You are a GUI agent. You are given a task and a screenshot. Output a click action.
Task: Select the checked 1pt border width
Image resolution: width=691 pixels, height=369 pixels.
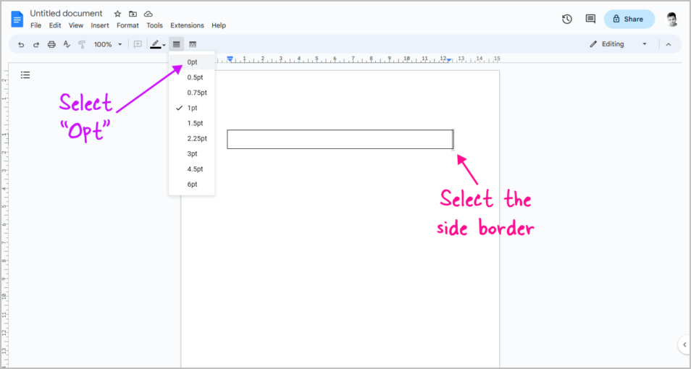click(192, 108)
